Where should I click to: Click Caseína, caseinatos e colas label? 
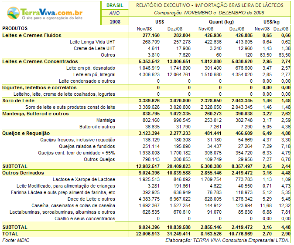pos(73,205)
